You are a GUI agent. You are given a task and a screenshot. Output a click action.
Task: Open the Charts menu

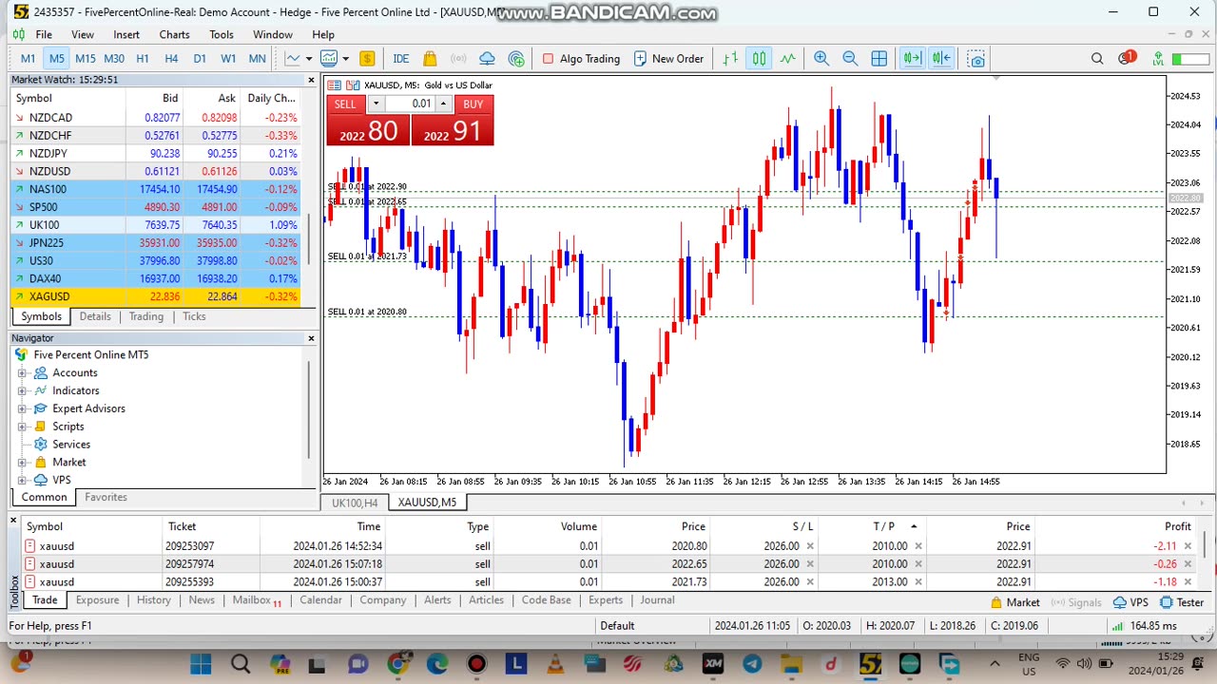[x=174, y=34]
